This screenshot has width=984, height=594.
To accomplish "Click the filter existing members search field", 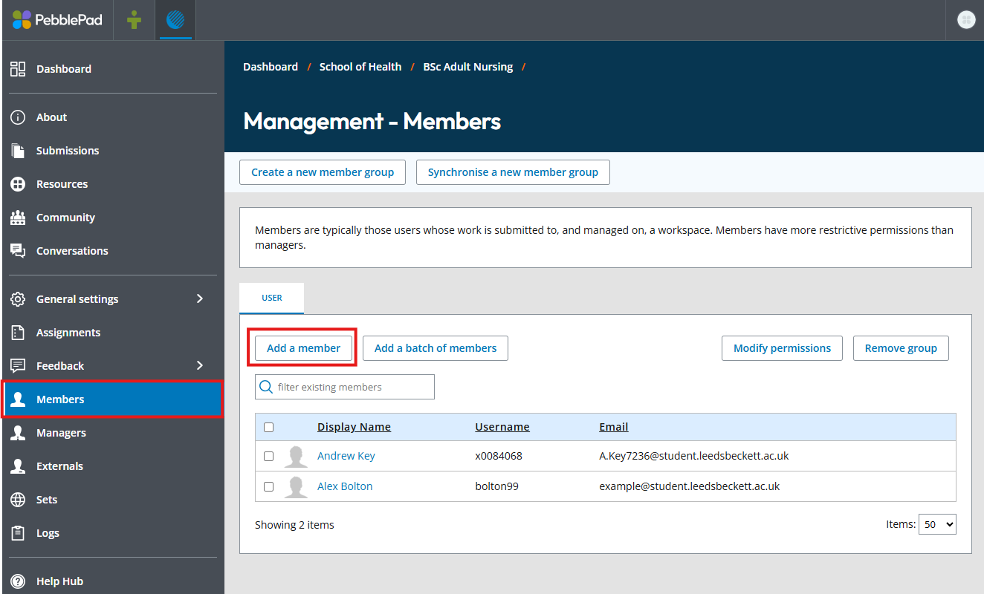I will pyautogui.click(x=344, y=386).
